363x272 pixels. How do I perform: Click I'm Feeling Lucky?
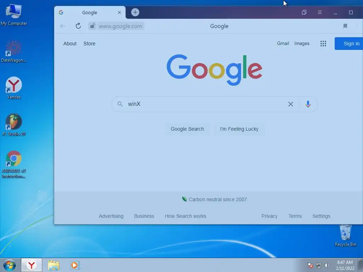pyautogui.click(x=239, y=129)
